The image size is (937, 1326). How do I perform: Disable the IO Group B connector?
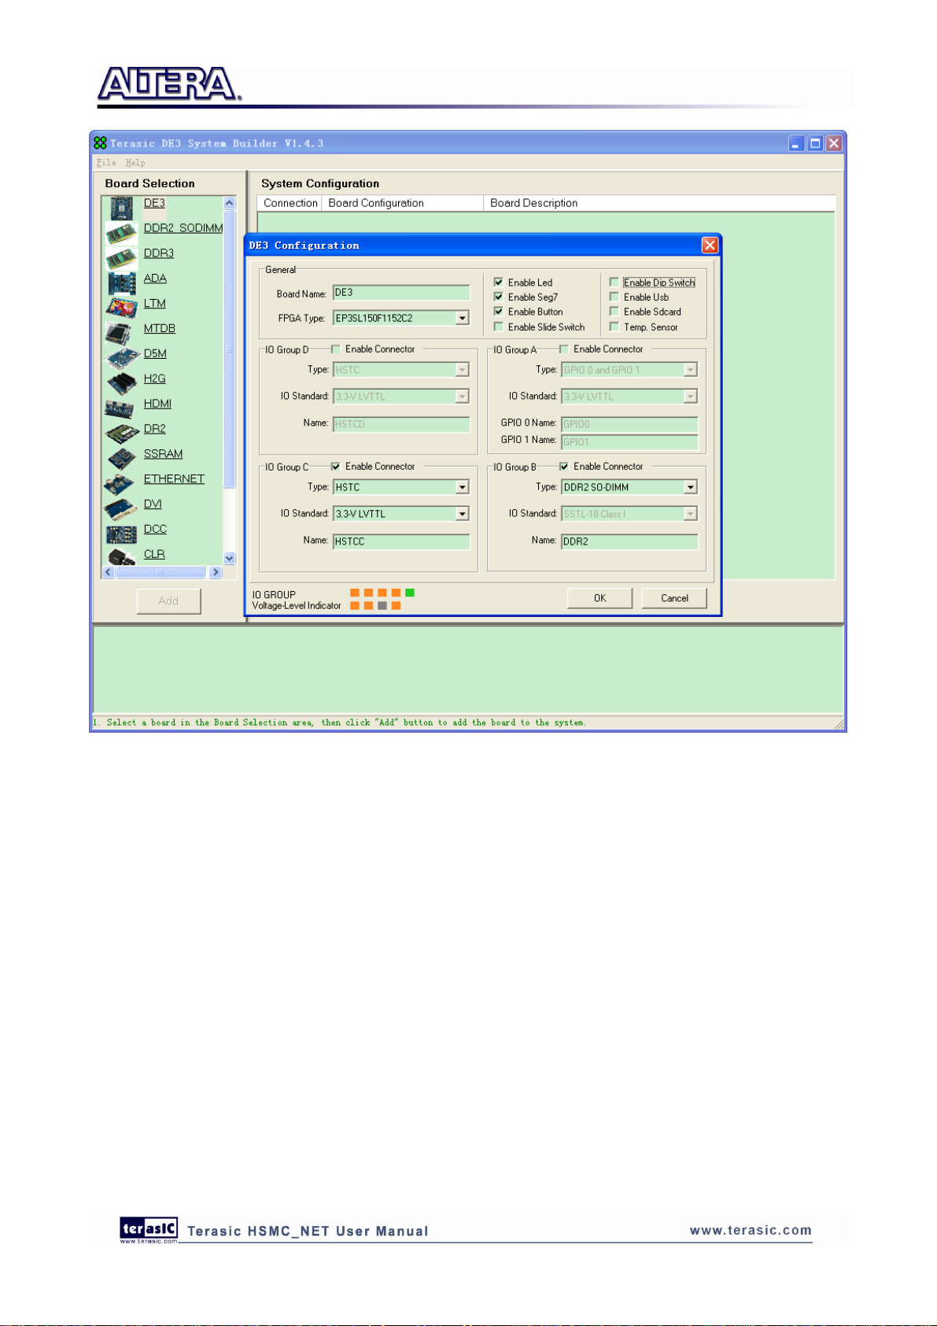tap(563, 466)
